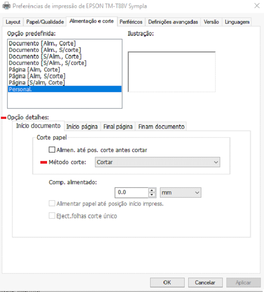Enable Alimen. até pos. corte antes cortar
264x292 pixels.
click(52, 150)
